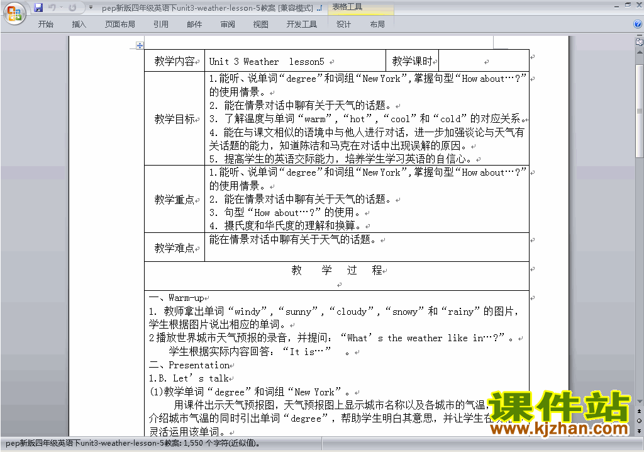The height and width of the screenshot is (452, 644).
Task: Switch to the 页面布局 tab
Action: tap(120, 25)
